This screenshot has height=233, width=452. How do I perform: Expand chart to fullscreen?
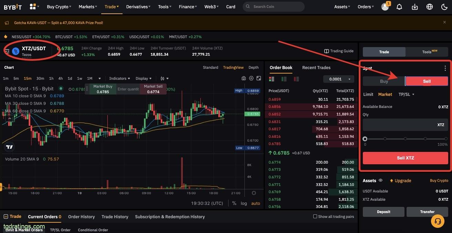[x=259, y=78]
